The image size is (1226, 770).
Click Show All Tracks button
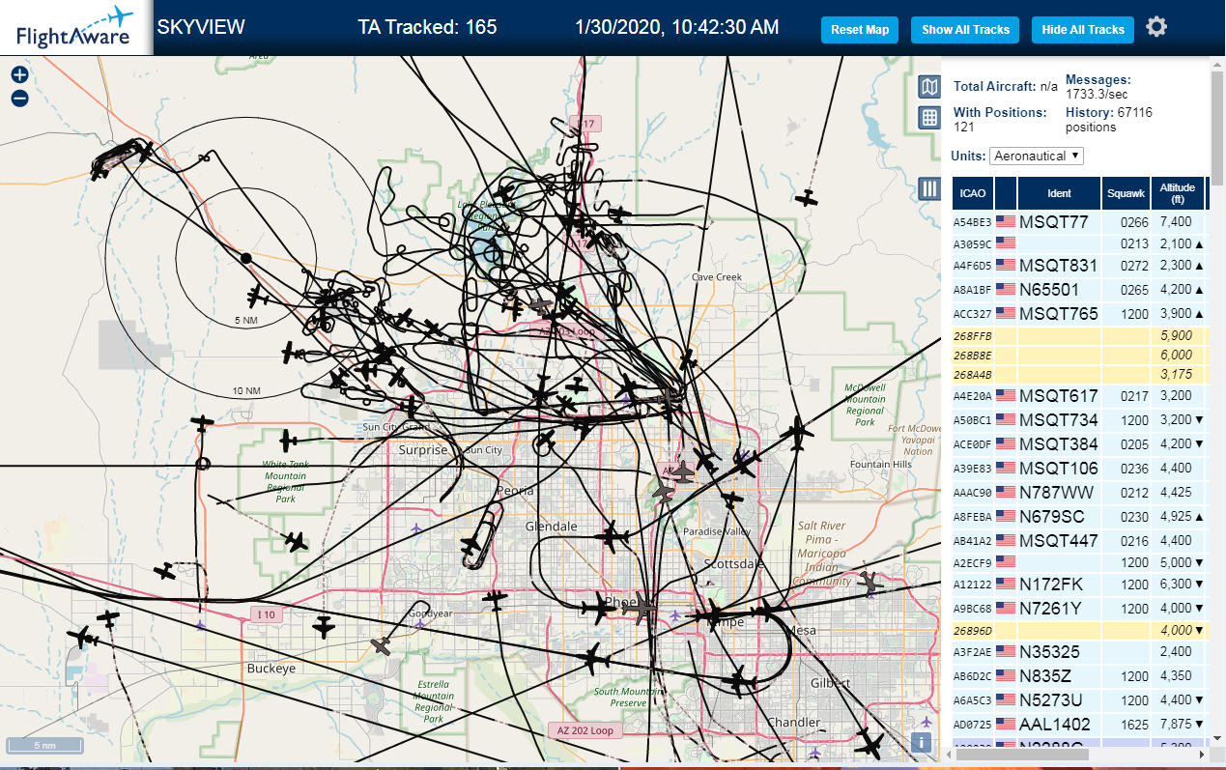pos(965,30)
